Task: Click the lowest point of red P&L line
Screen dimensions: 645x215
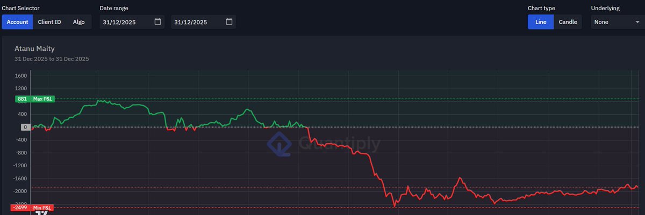Action: [x=395, y=205]
